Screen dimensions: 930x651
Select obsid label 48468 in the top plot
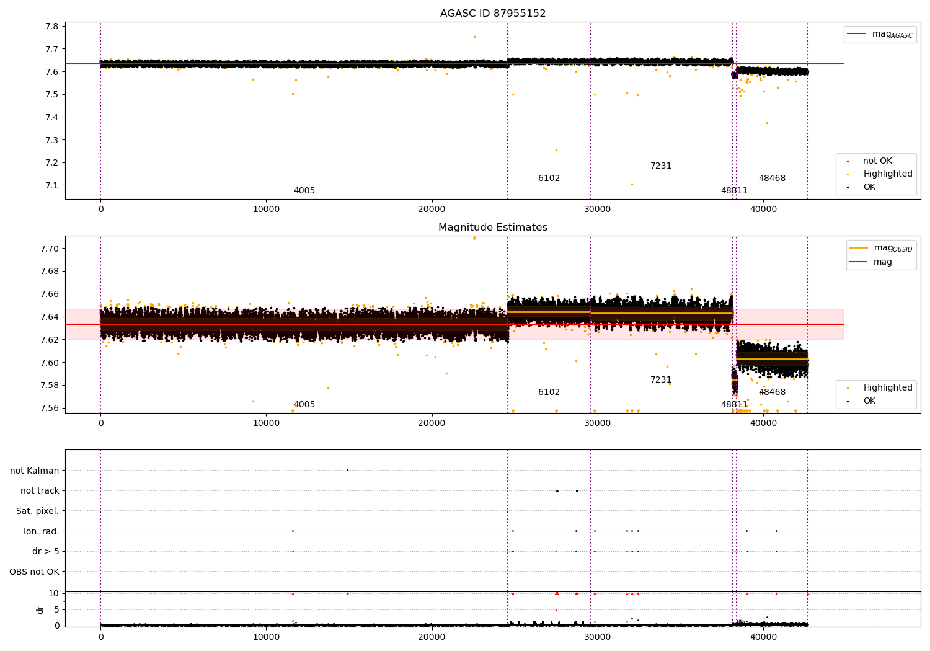pyautogui.click(x=772, y=179)
